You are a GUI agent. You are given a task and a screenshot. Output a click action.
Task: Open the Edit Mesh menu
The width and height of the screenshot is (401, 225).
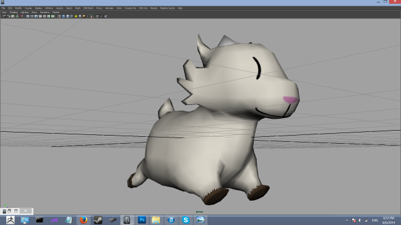pos(88,8)
